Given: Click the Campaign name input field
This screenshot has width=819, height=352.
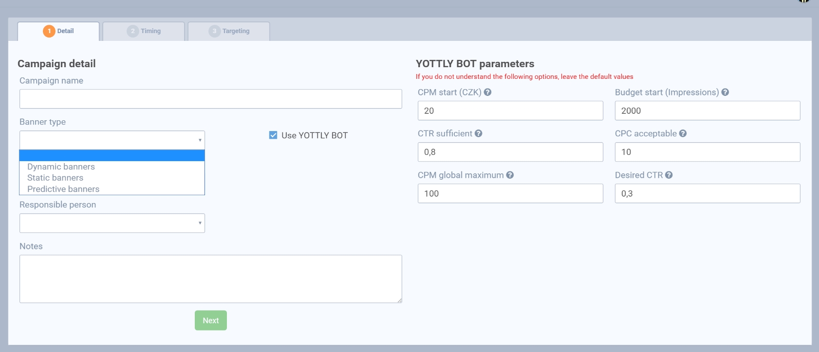Looking at the screenshot, I should 211,99.
